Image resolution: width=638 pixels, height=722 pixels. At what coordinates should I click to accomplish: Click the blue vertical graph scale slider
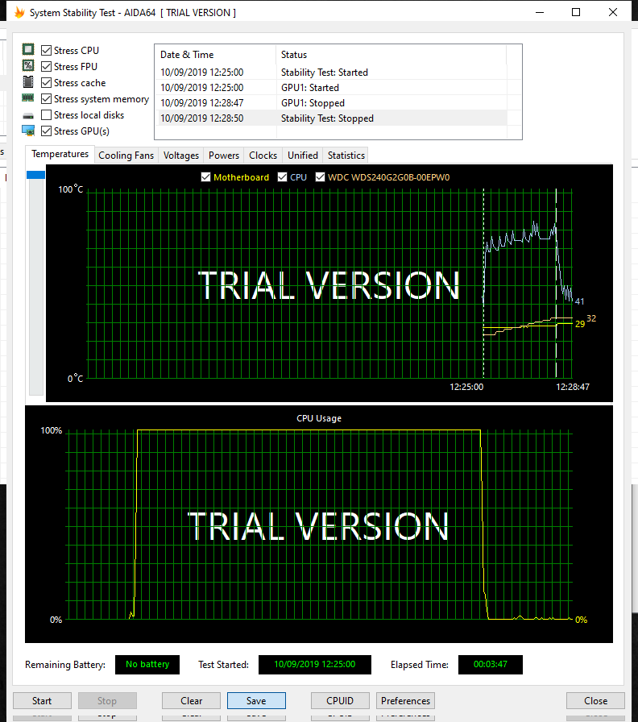(36, 175)
